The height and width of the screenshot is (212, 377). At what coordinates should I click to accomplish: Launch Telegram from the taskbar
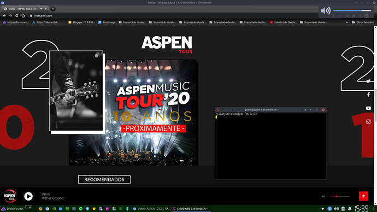[x=87, y=209]
